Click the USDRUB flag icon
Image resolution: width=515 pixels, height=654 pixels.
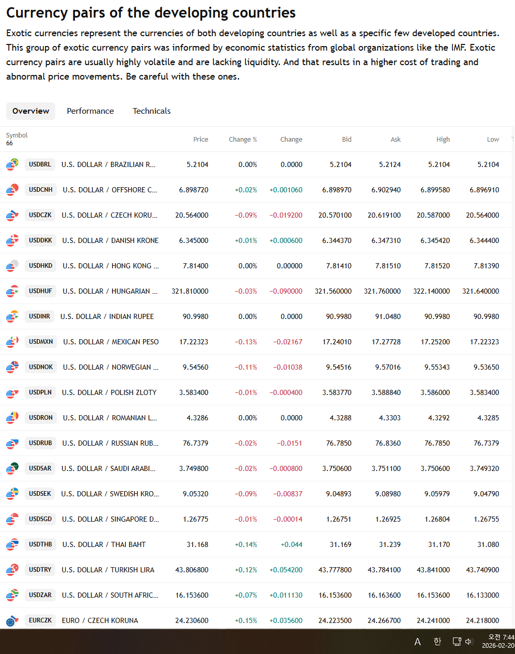[12, 443]
